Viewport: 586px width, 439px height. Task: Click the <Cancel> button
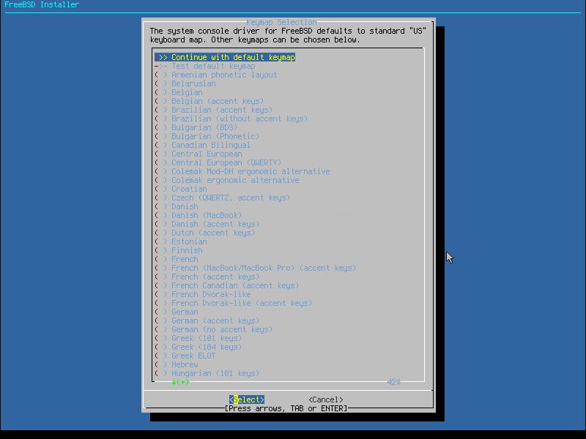[326, 399]
